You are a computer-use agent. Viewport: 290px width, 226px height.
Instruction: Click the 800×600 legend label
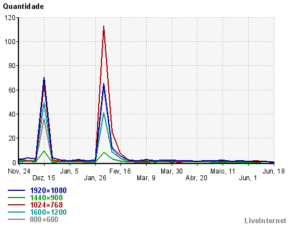point(44,219)
